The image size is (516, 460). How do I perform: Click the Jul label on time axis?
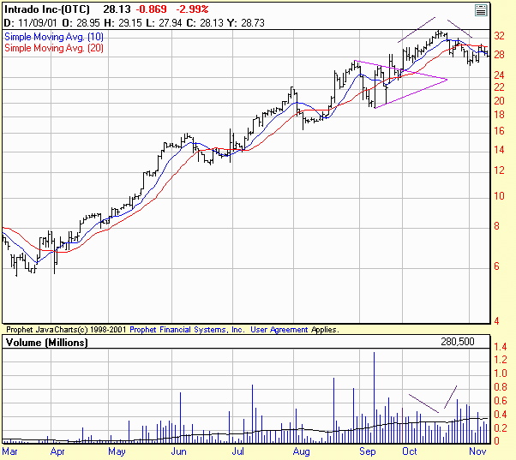pyautogui.click(x=238, y=451)
